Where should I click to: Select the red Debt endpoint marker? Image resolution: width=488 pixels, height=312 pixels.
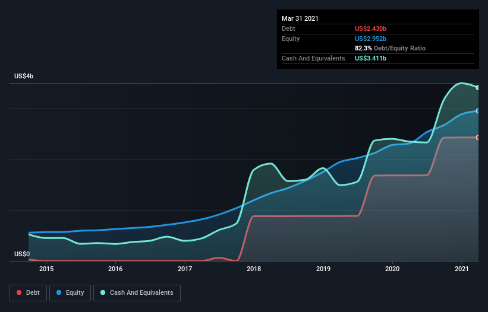coord(478,138)
